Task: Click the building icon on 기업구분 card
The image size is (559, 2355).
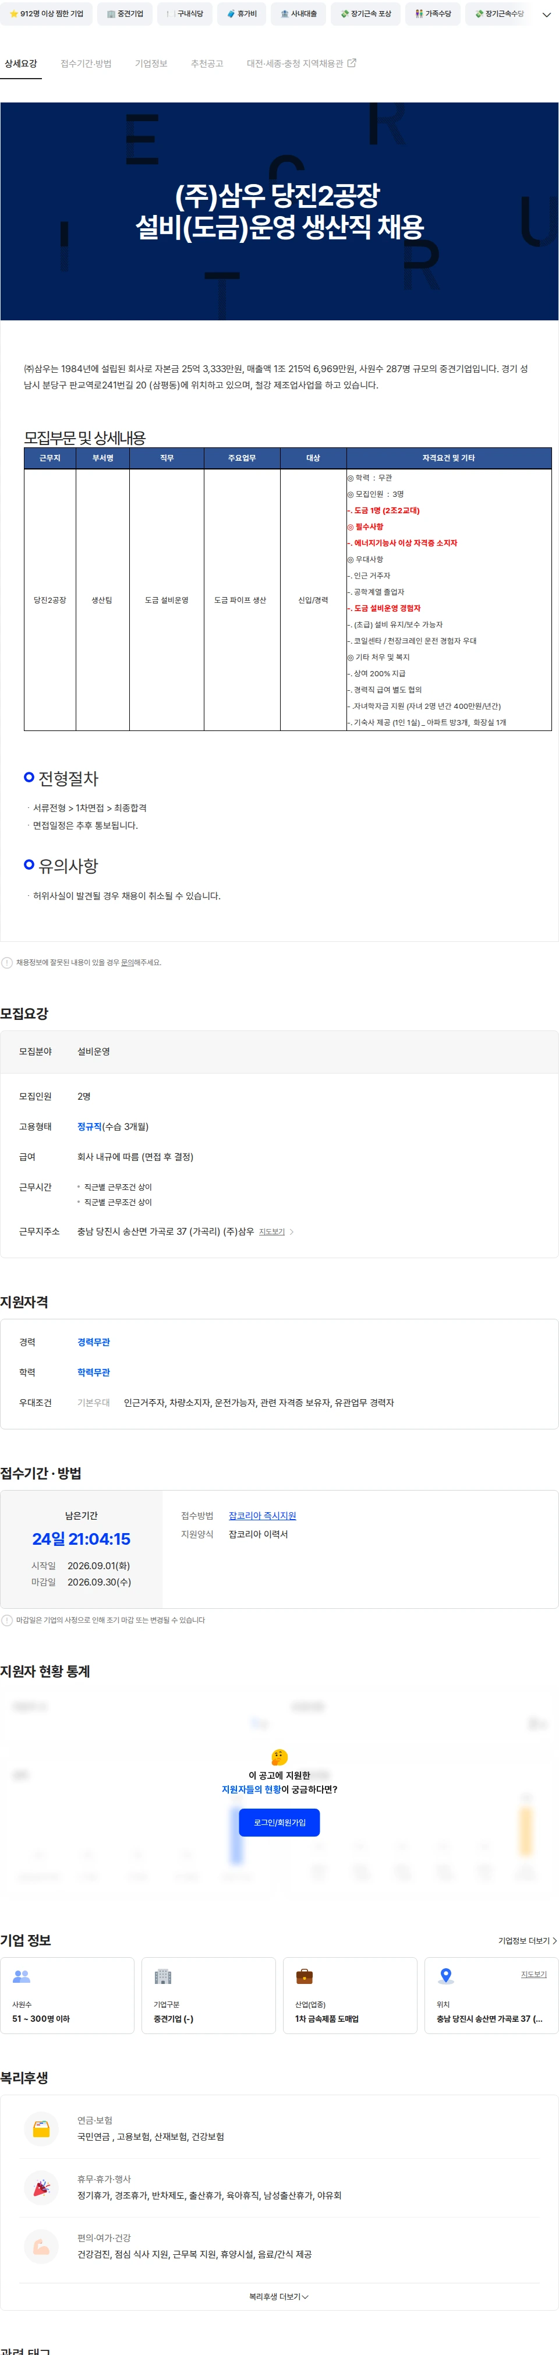Action: click(162, 1976)
